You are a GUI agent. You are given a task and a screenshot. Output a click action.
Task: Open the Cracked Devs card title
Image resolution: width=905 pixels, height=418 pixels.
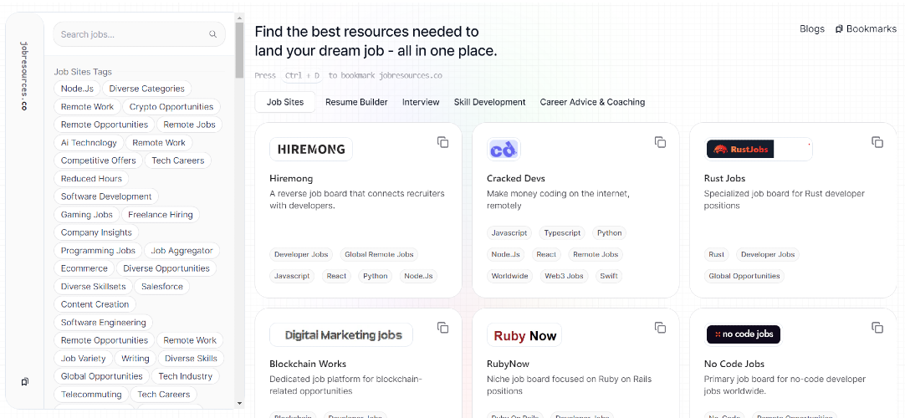tap(515, 178)
